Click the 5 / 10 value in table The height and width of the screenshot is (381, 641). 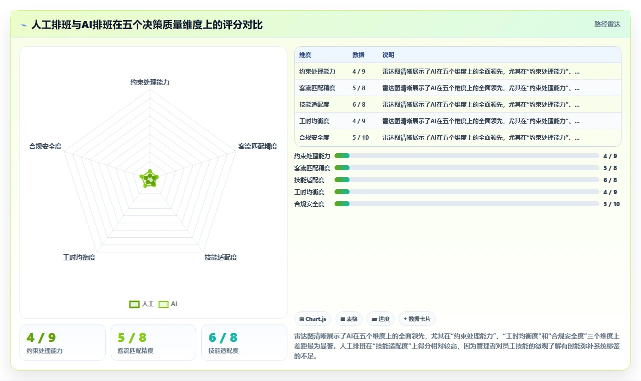[x=361, y=138]
